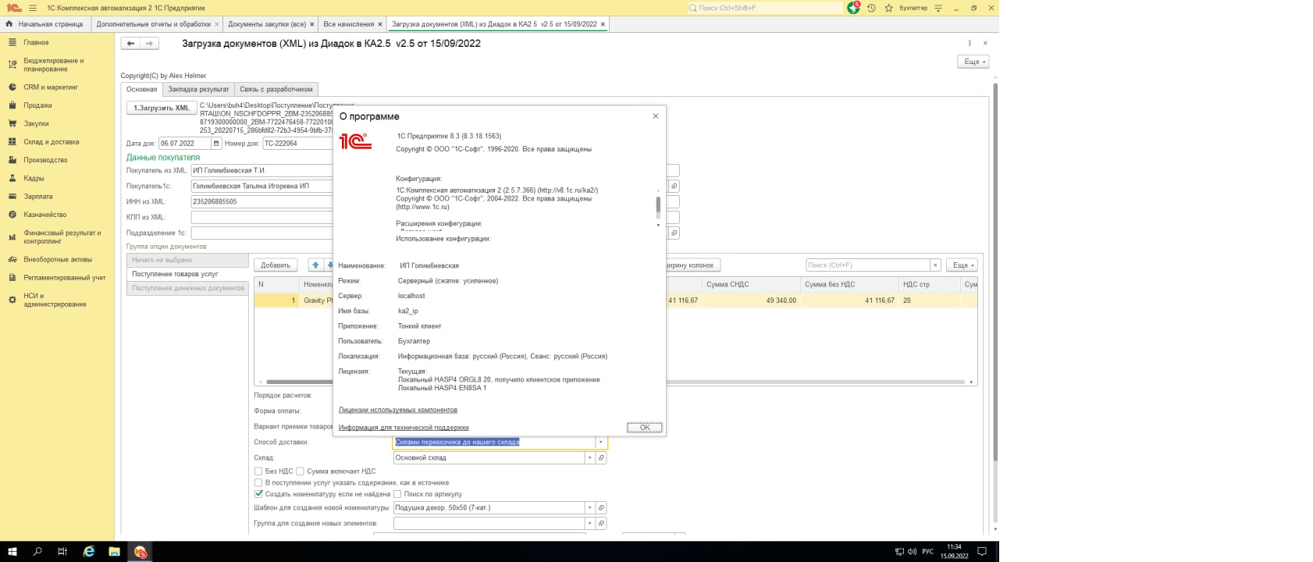Open the service settings icon after Бухгалтер

(x=938, y=8)
